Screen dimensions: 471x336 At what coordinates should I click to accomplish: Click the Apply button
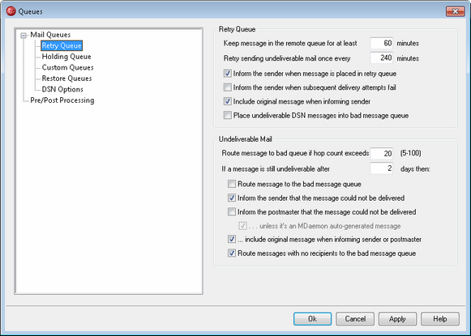397,319
